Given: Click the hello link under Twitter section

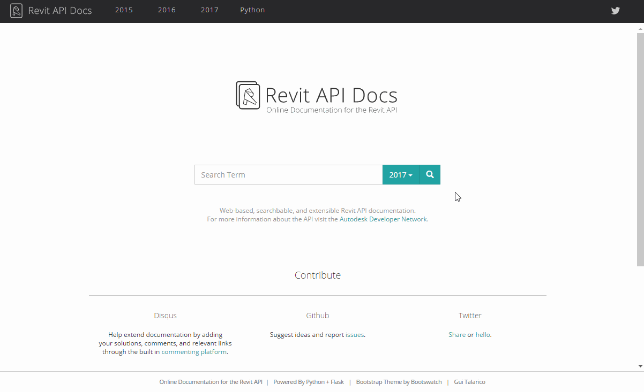Looking at the screenshot, I should point(482,334).
